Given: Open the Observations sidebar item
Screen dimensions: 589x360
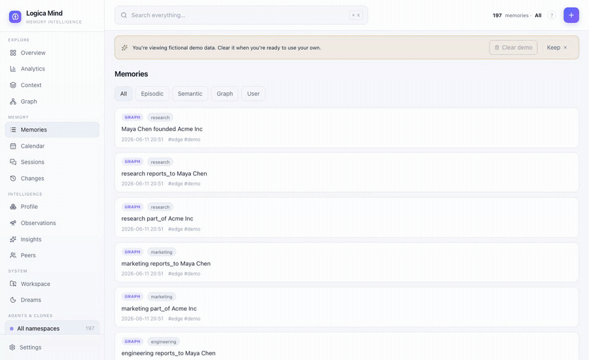Looking at the screenshot, I should 52,223.
